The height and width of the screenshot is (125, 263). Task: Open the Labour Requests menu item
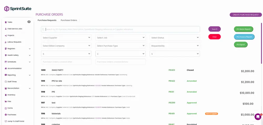click(x=14, y=42)
